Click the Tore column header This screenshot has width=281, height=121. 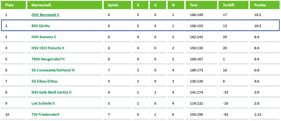[201, 5]
